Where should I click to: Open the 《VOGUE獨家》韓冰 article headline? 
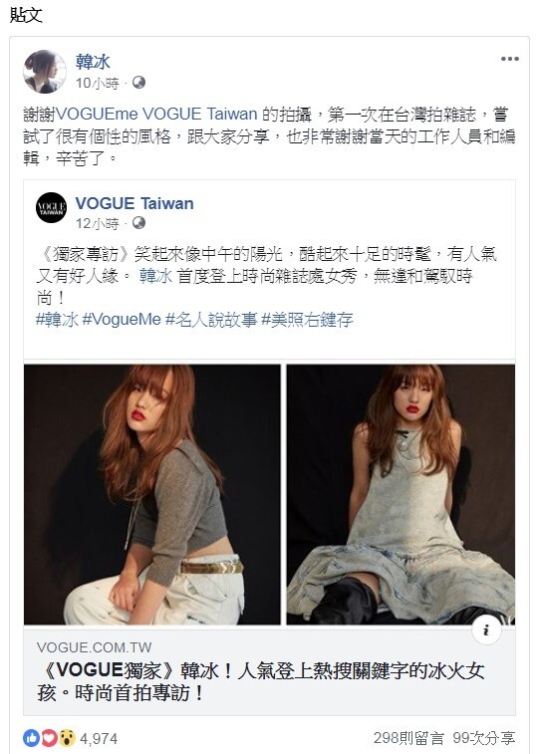[261, 682]
